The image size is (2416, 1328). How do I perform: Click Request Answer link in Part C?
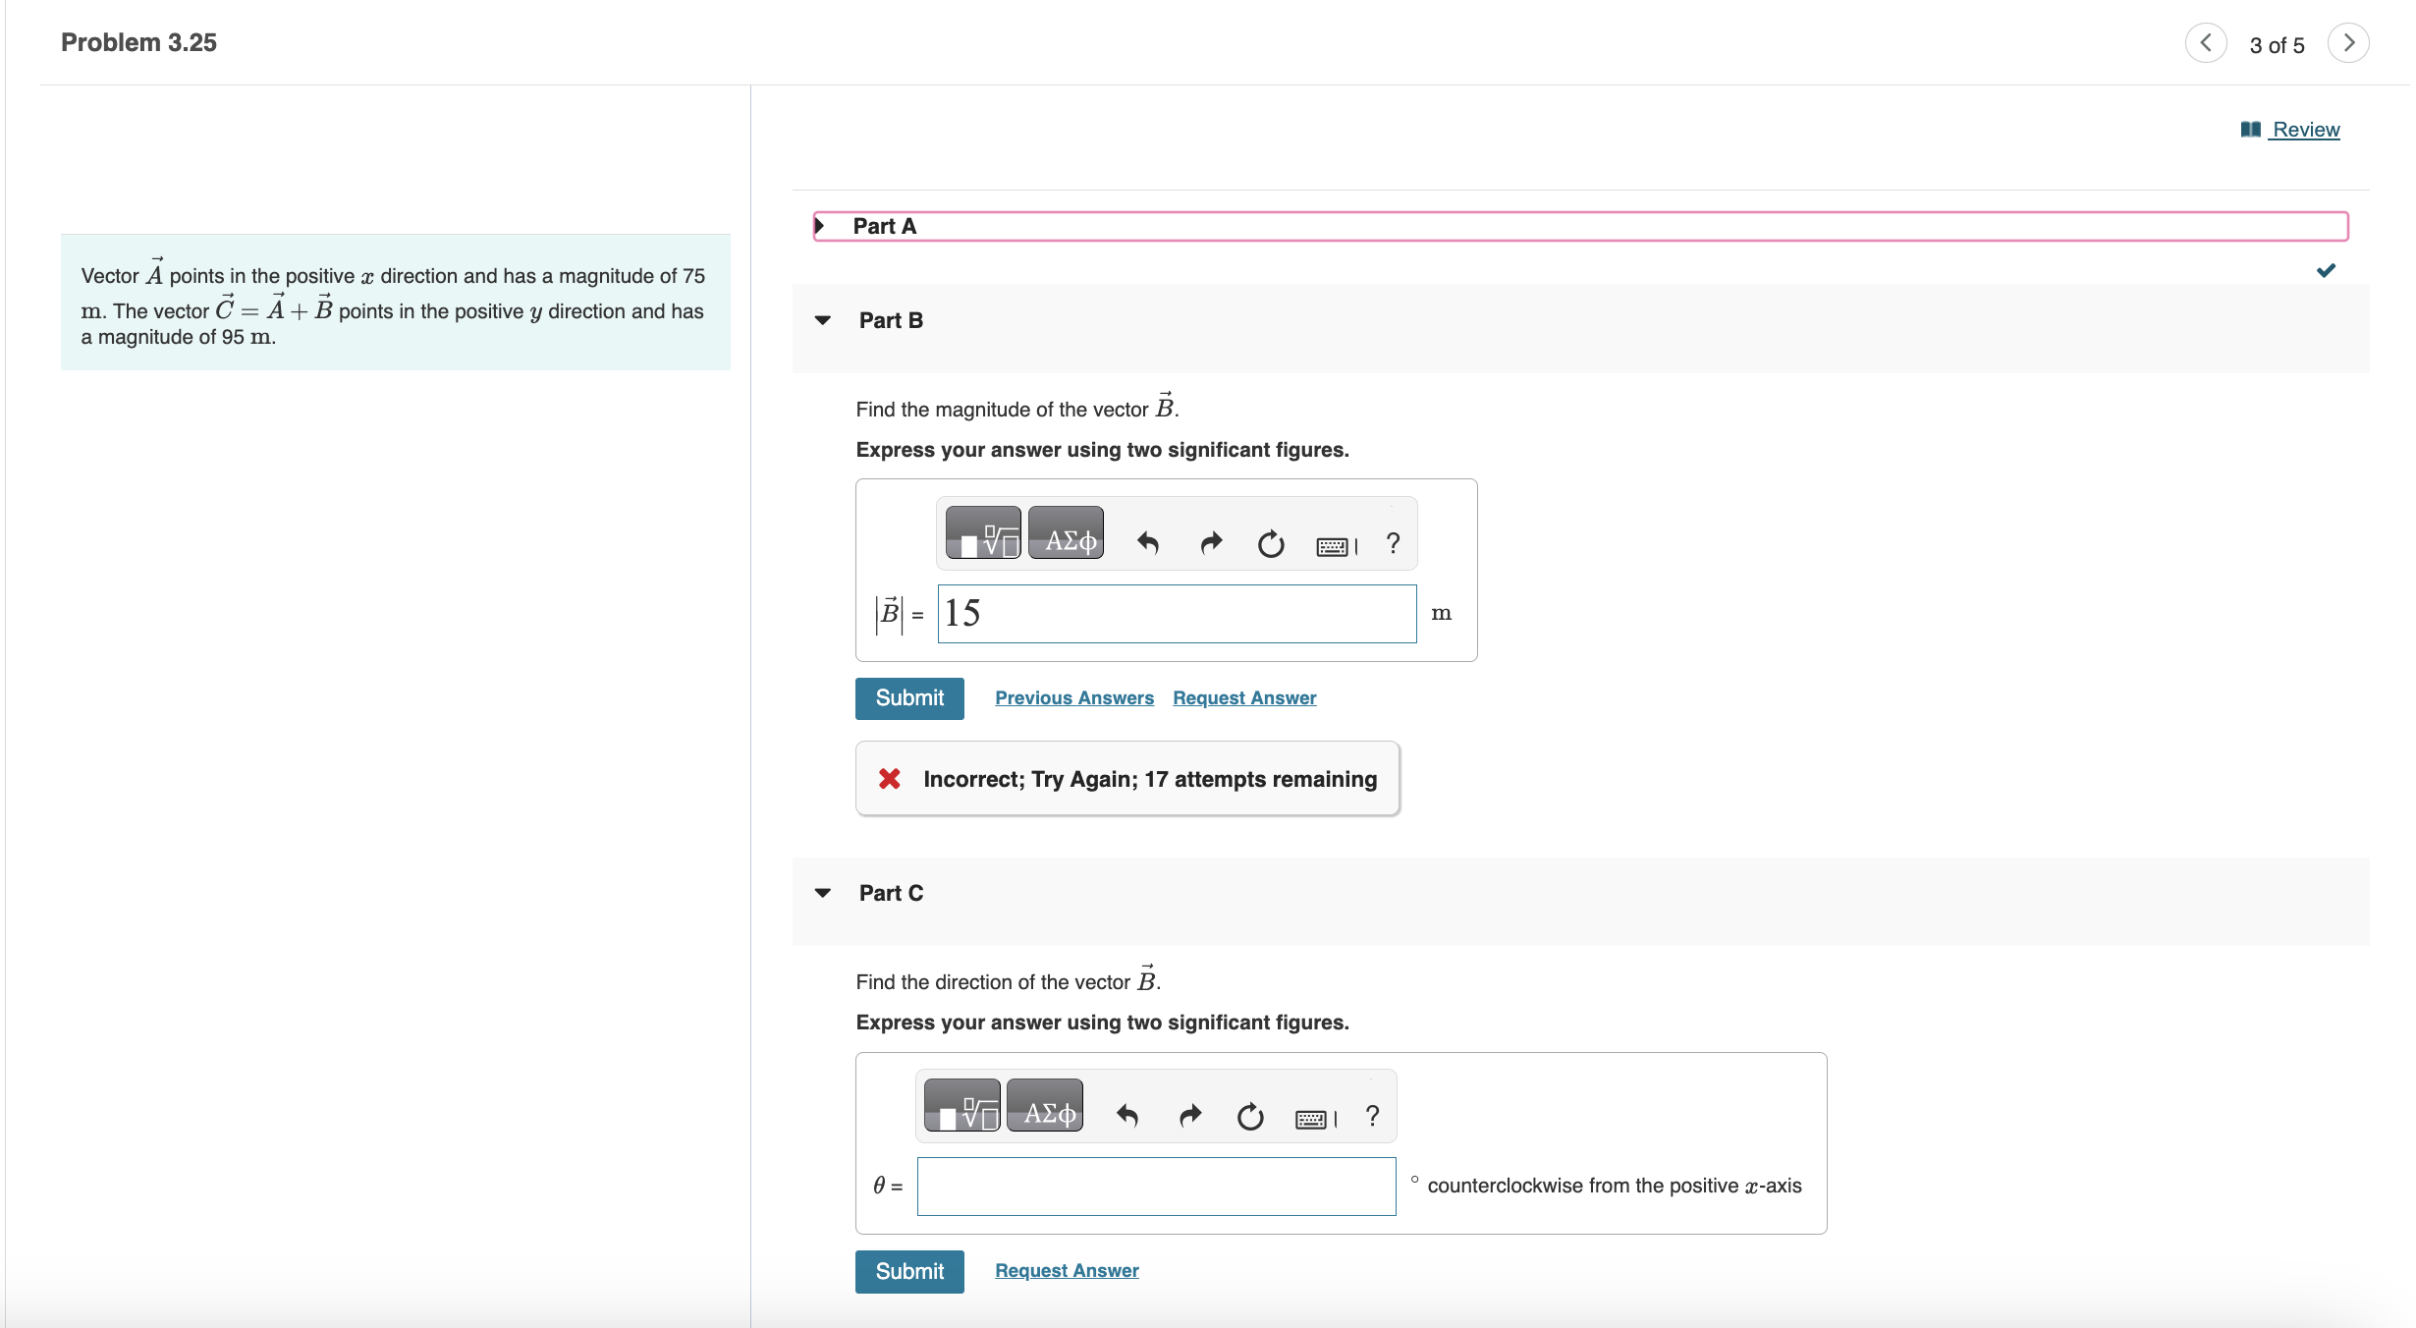(x=1067, y=1271)
